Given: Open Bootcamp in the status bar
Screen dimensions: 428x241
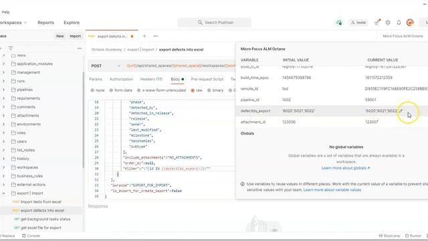Looking at the screenshot, I should 389,236.
